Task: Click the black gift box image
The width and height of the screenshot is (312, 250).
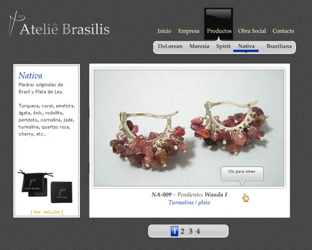Action: click(62, 192)
